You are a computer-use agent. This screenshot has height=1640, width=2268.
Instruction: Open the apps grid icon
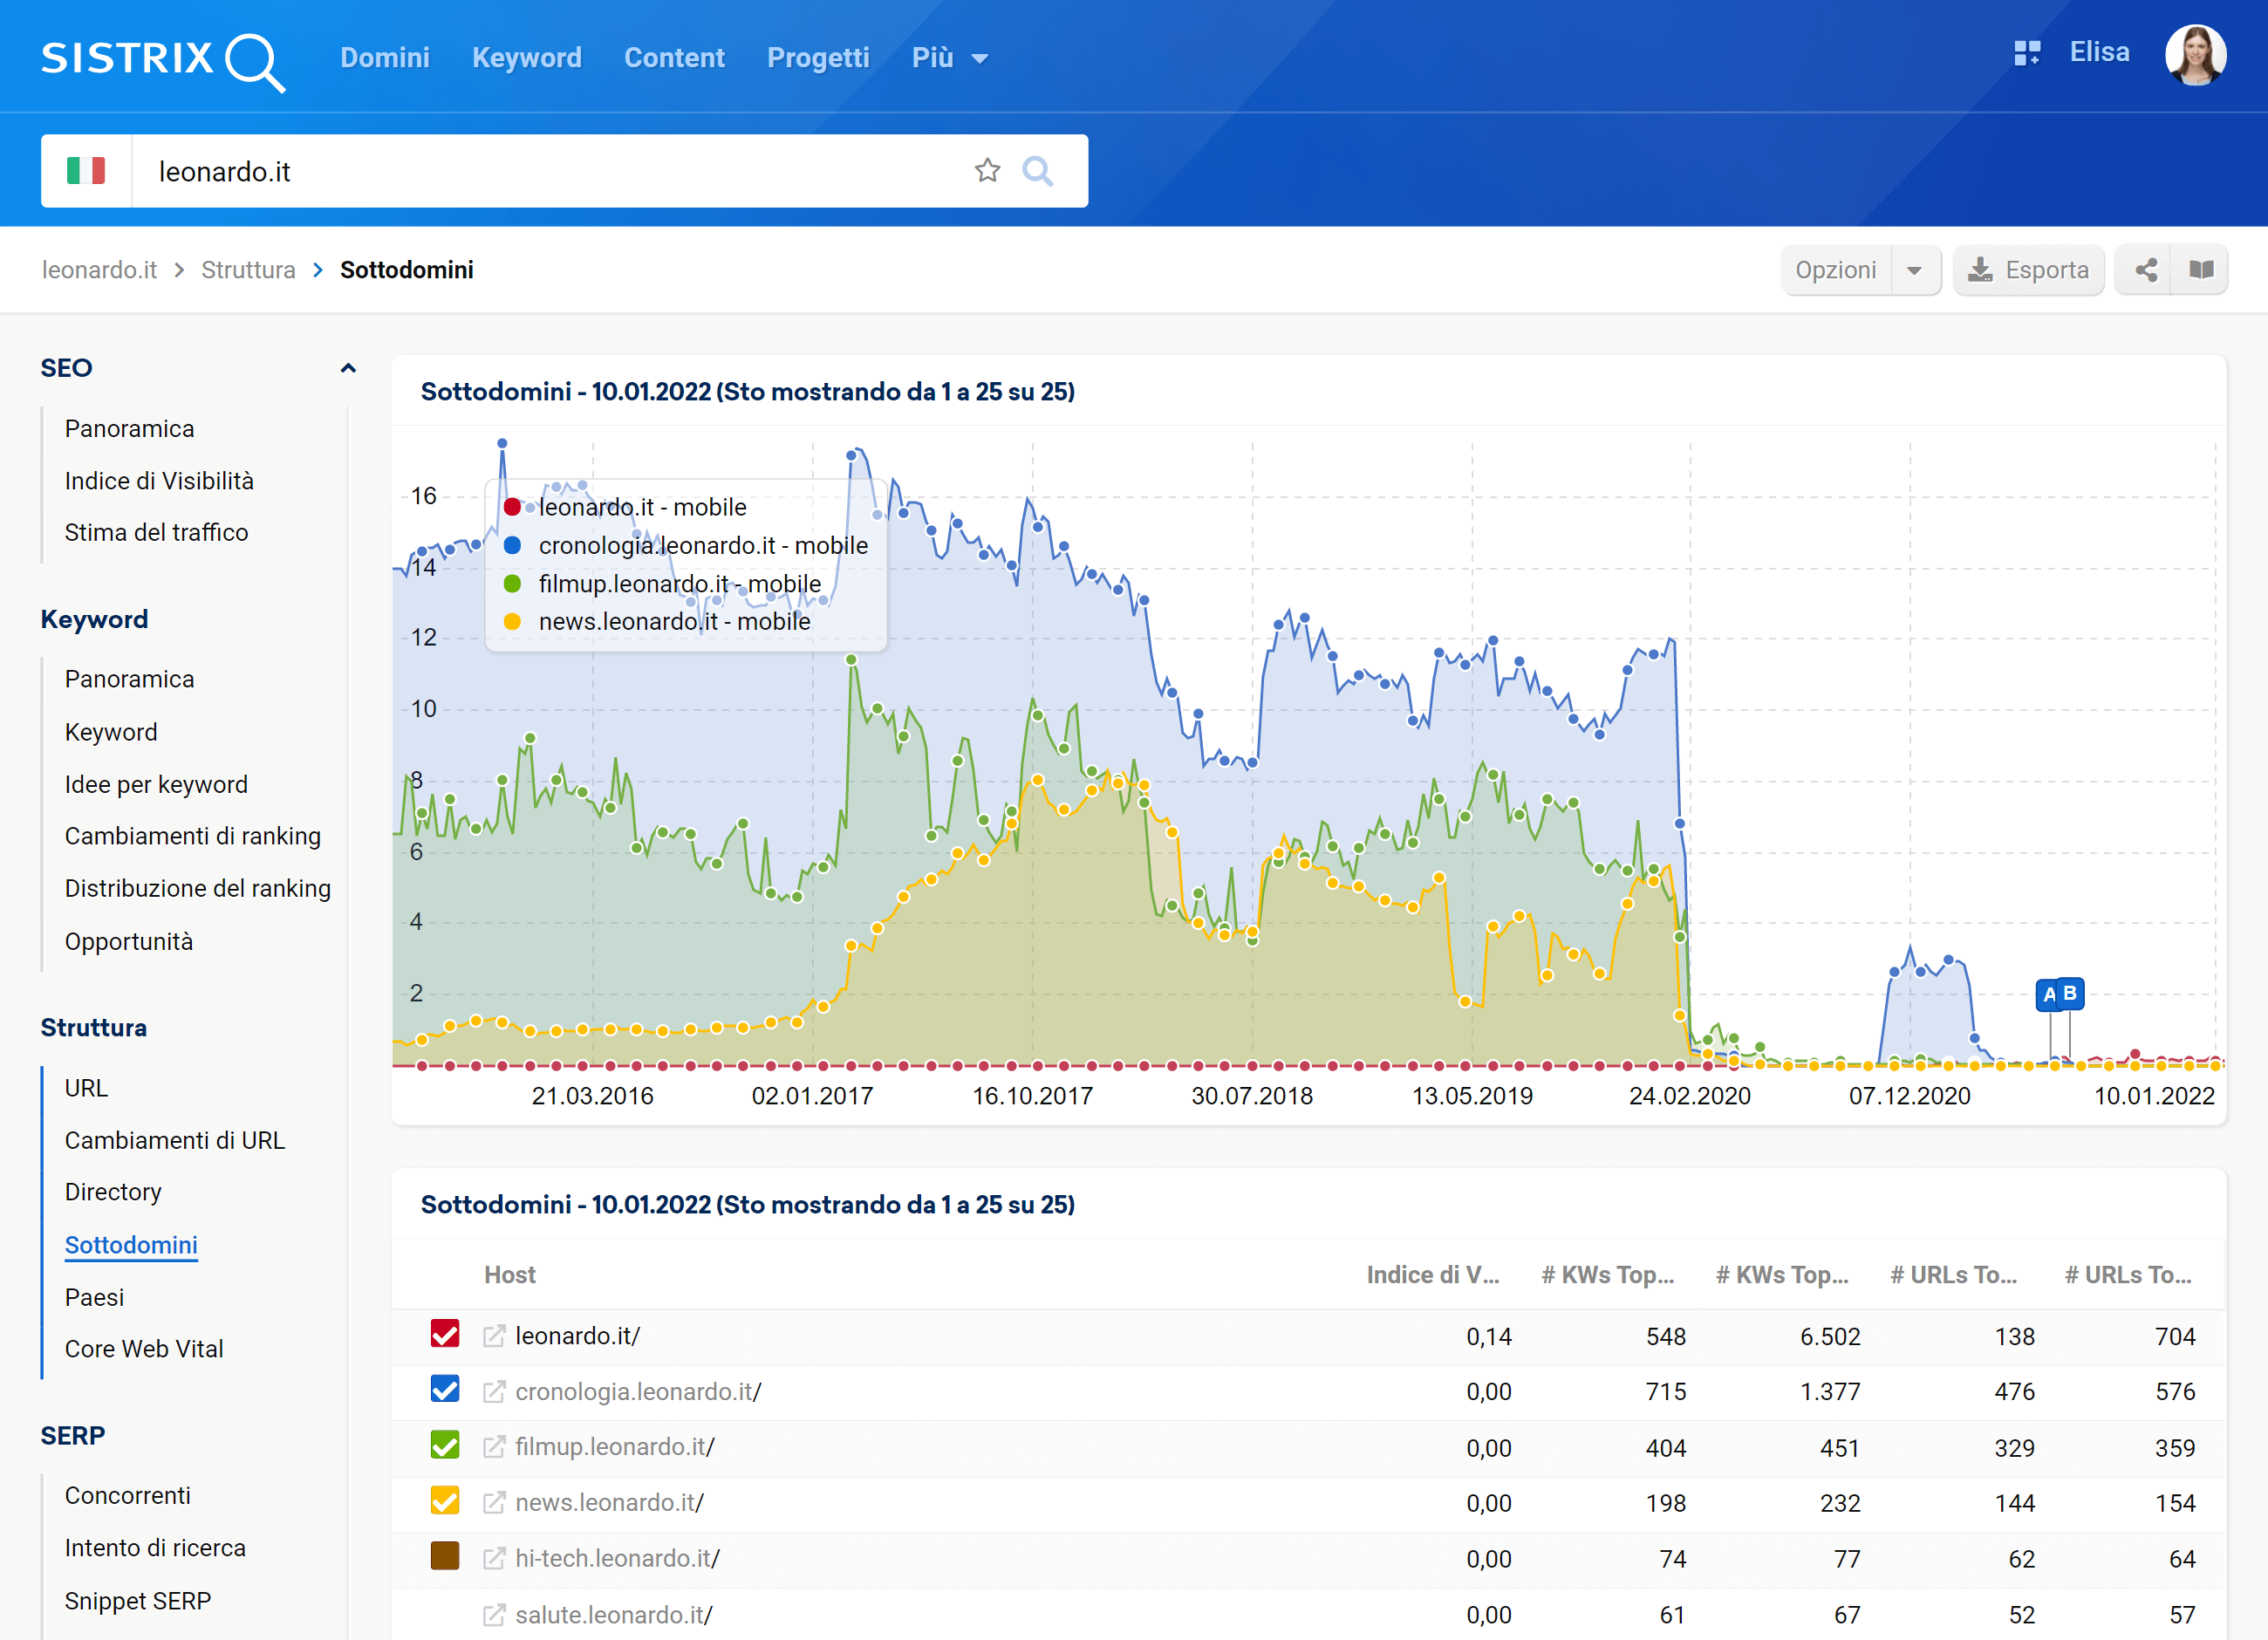click(2026, 53)
